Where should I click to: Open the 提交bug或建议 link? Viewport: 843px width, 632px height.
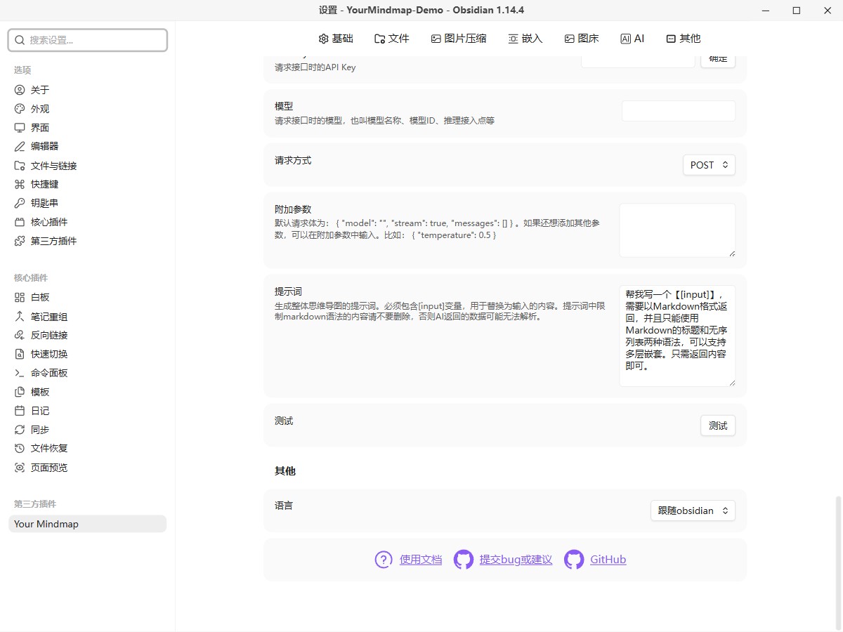tap(516, 560)
